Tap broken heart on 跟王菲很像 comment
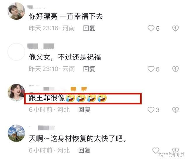The image size is (187, 161). click(x=175, y=110)
